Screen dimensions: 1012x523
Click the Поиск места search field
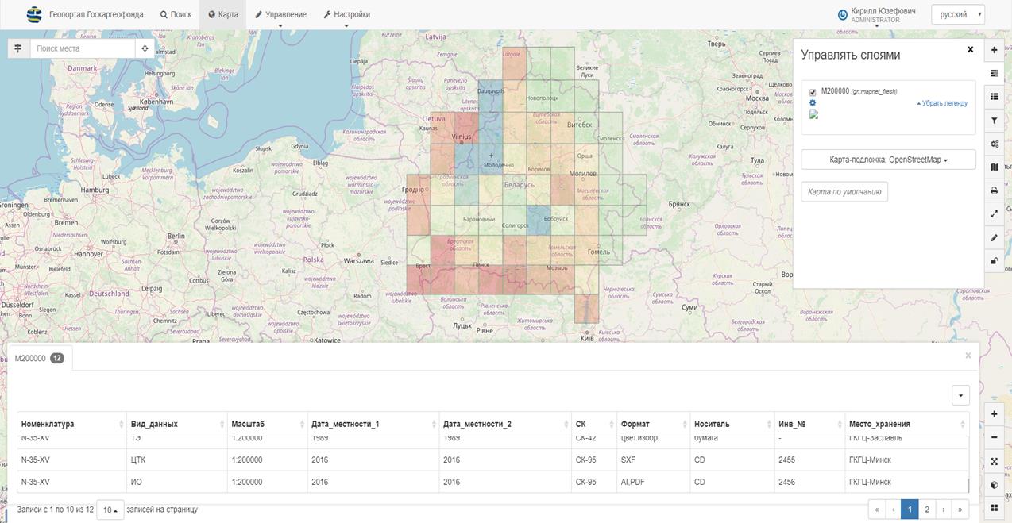coord(83,48)
